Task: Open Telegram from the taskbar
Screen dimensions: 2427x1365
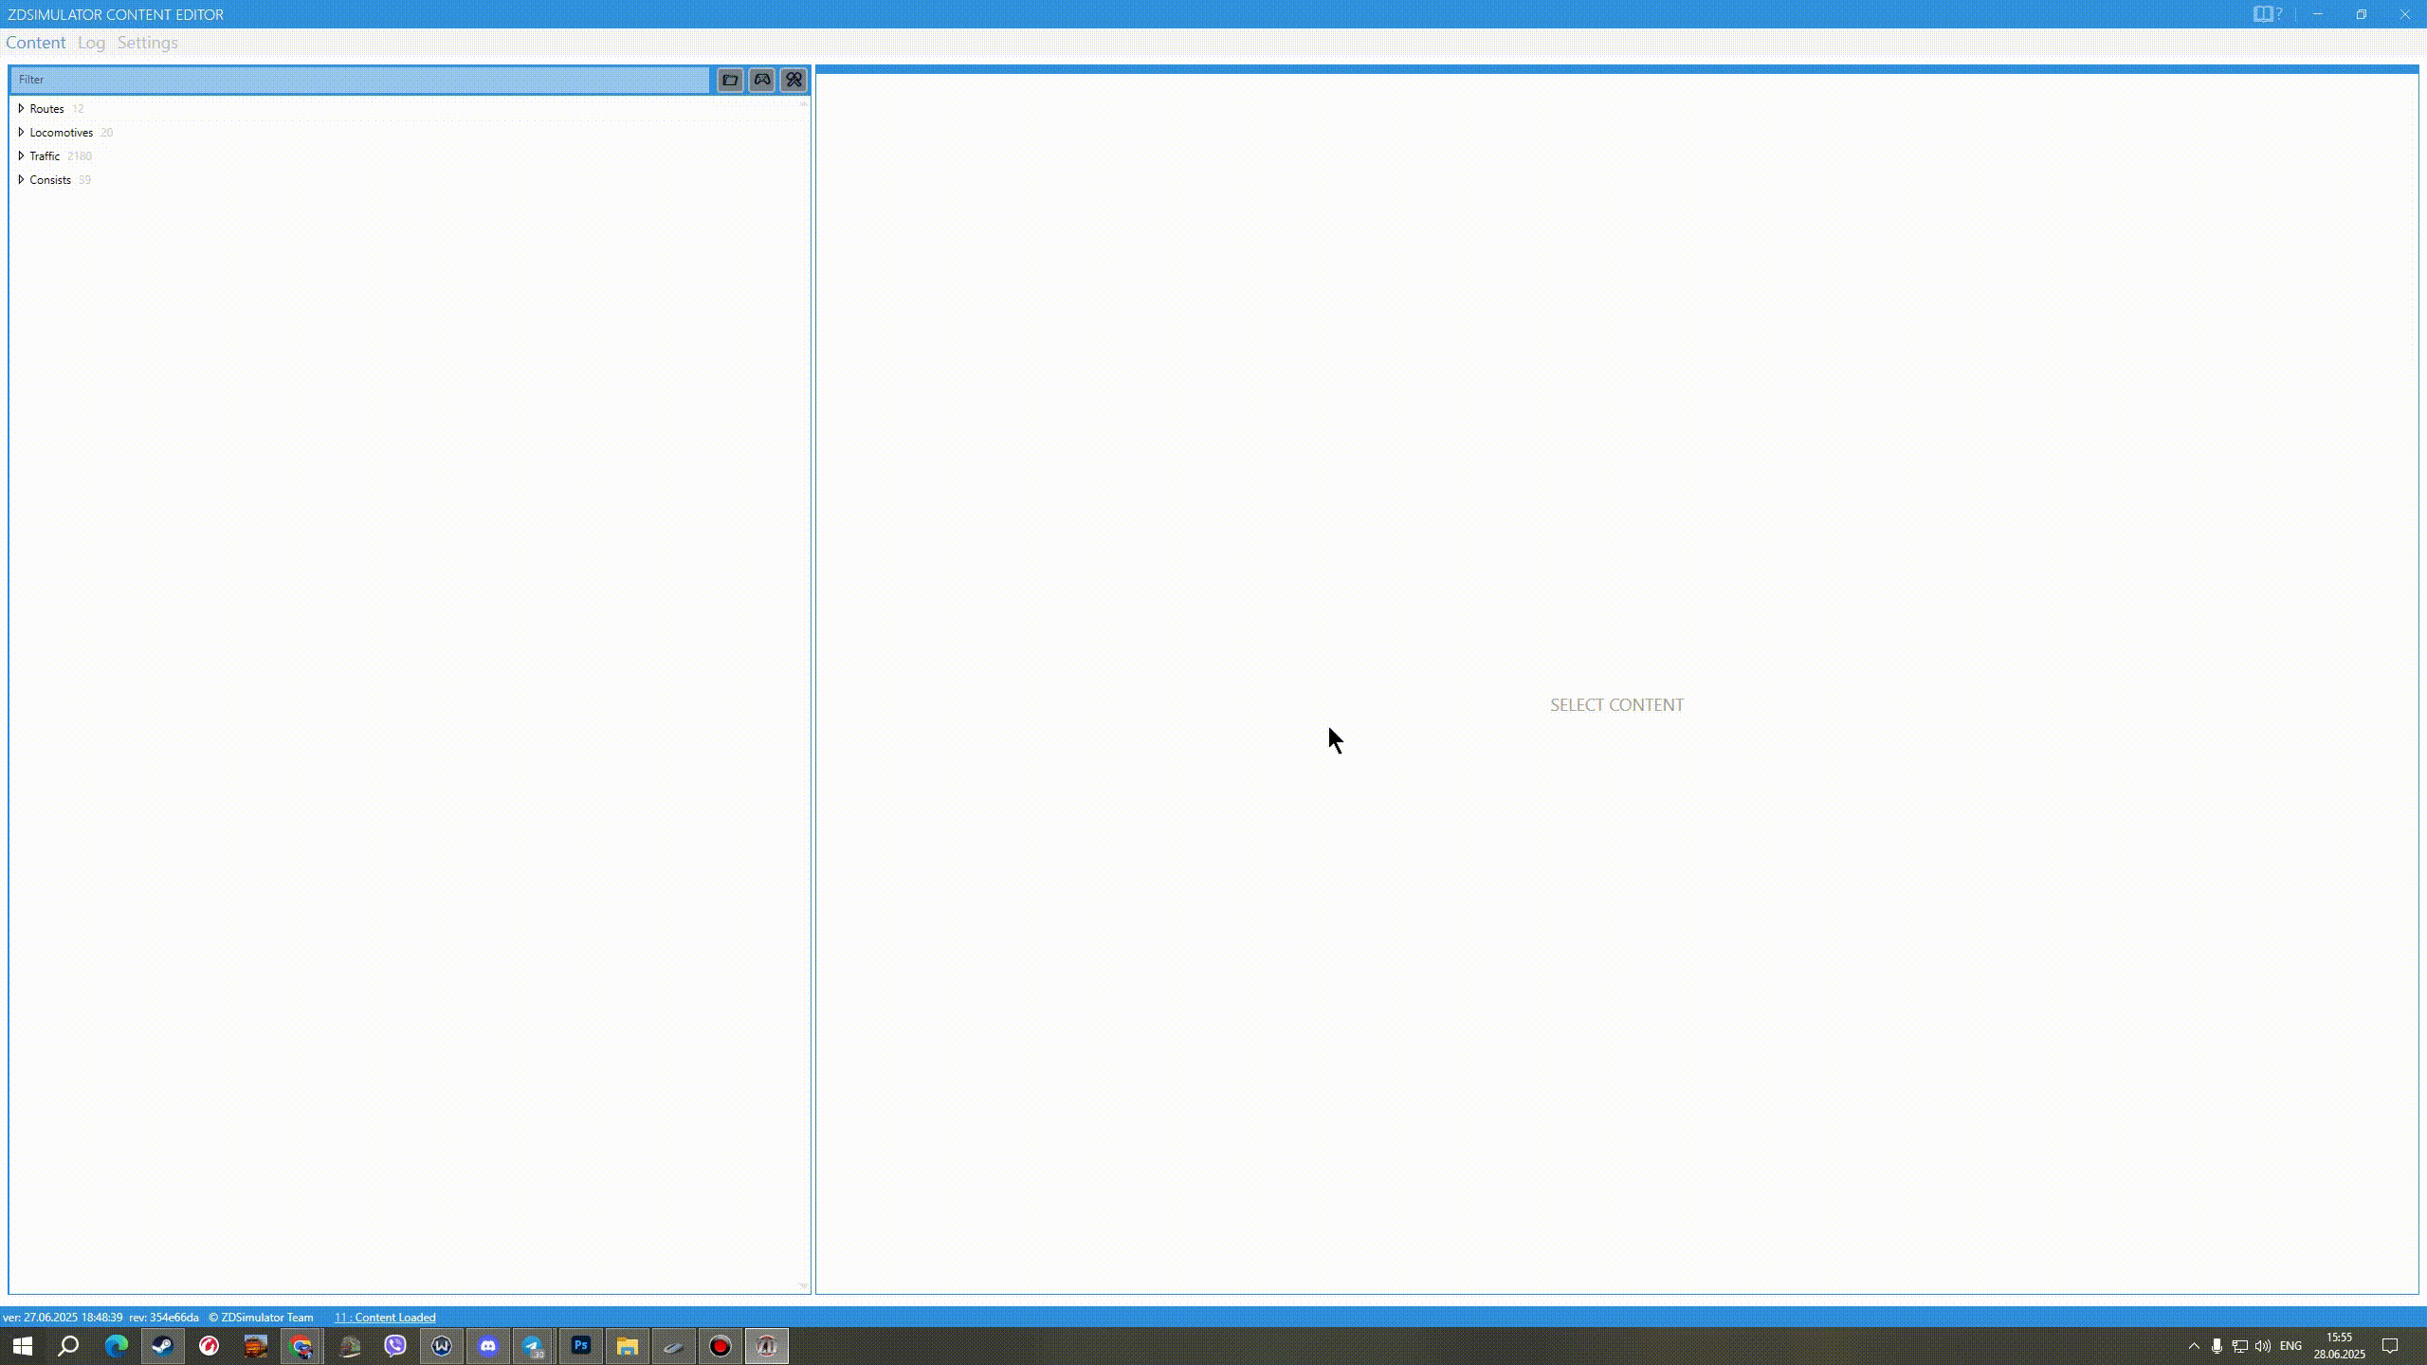Action: click(535, 1345)
